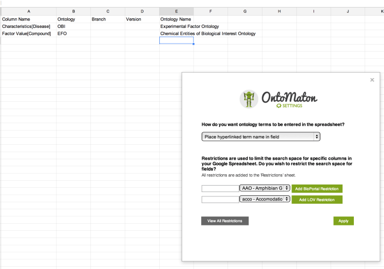
Task: Click the 'OBI' cell
Action: click(74, 26)
